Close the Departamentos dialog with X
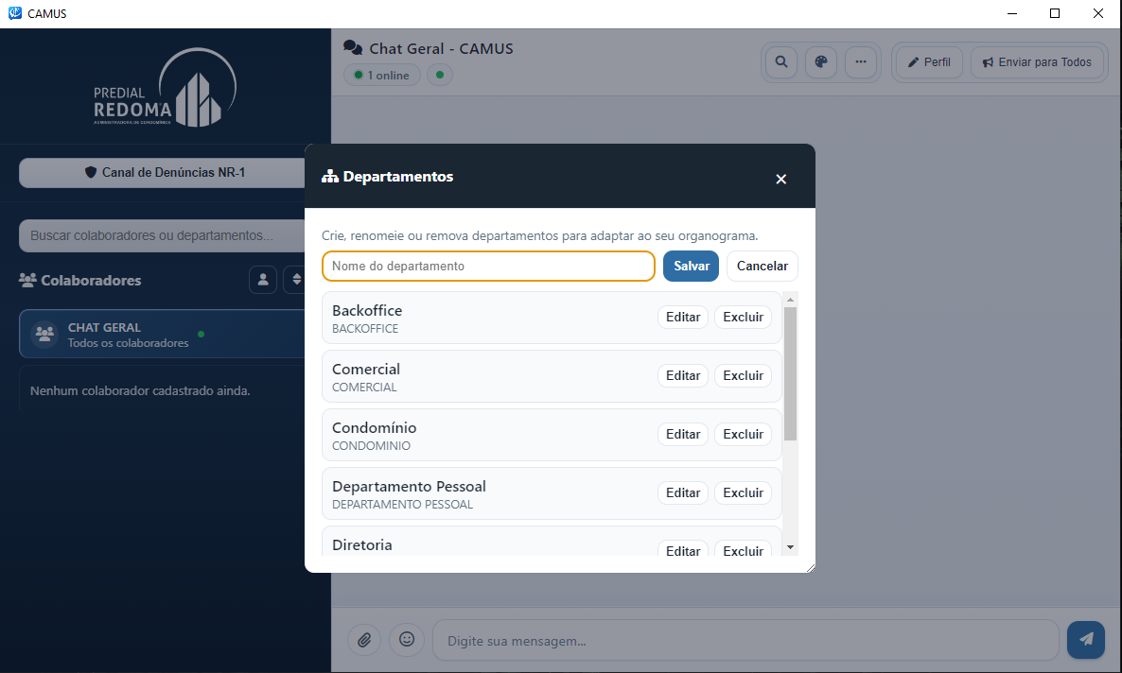This screenshot has width=1122, height=673. point(781,179)
